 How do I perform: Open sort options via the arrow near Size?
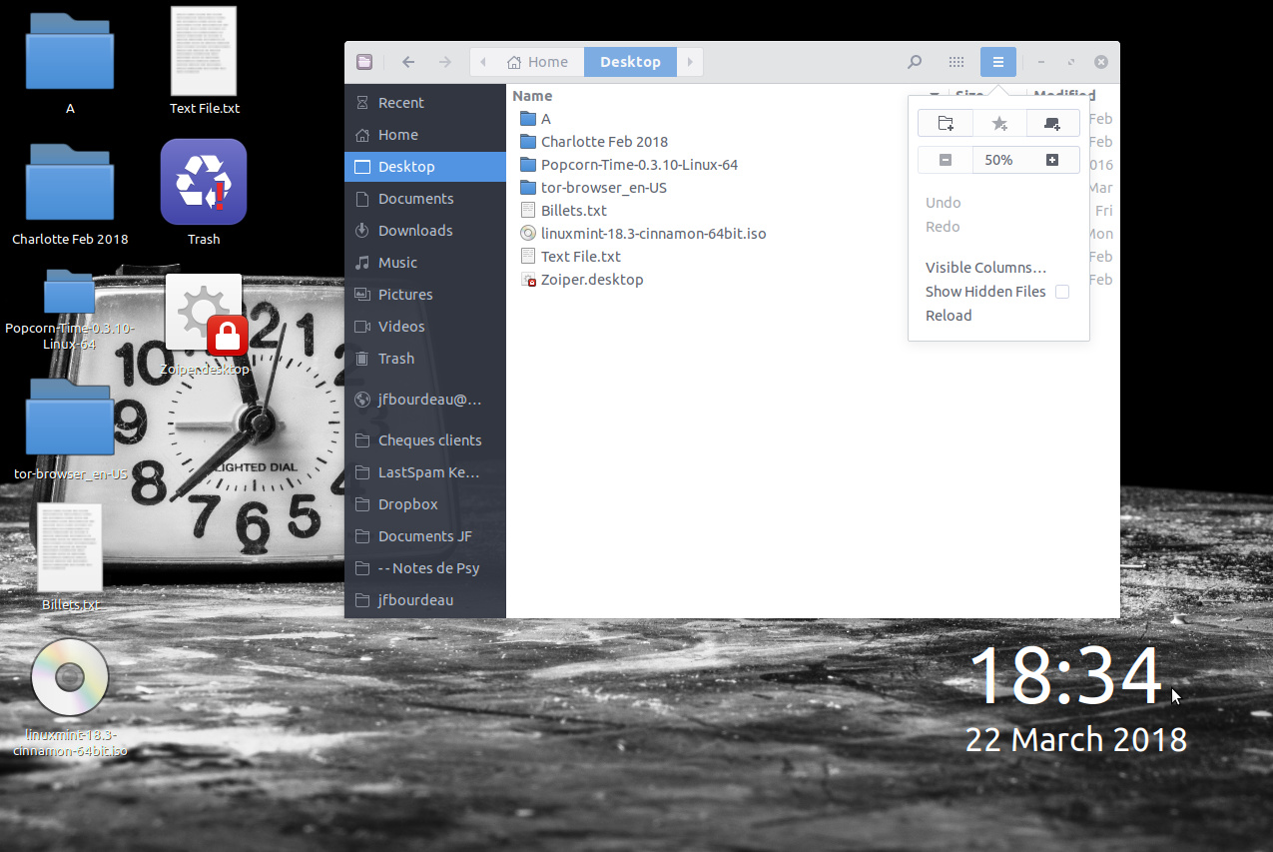pyautogui.click(x=933, y=95)
